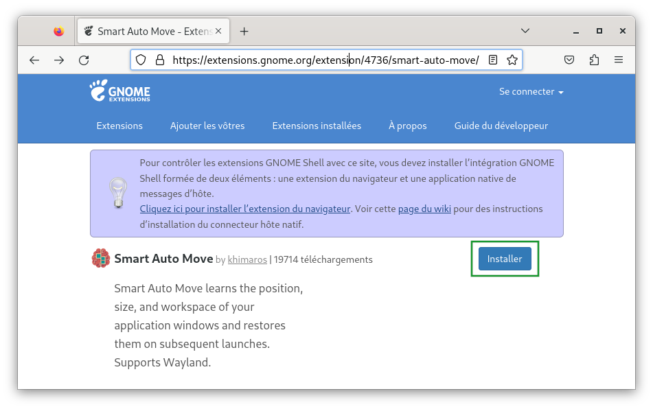Open the Extensions navigation item
The width and height of the screenshot is (653, 409).
(119, 126)
